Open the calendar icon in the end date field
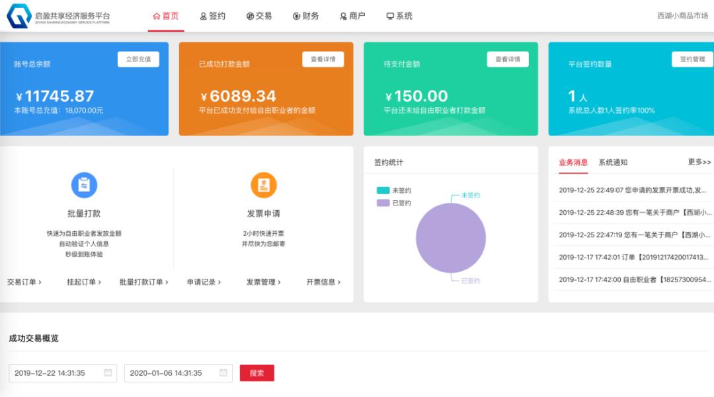This screenshot has height=397, width=714. (x=221, y=372)
